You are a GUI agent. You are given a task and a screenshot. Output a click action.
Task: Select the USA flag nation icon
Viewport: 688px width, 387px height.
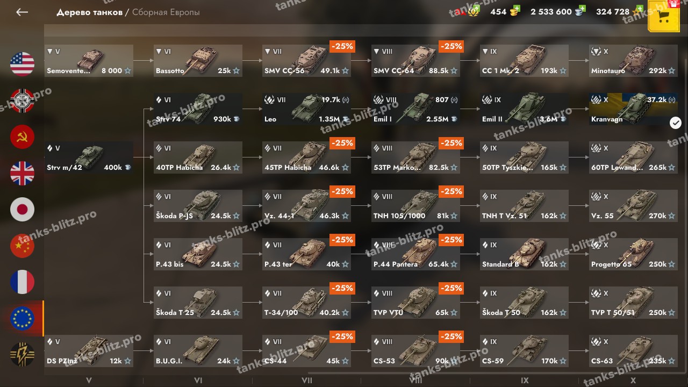pyautogui.click(x=22, y=64)
